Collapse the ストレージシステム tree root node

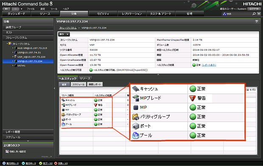(7, 44)
